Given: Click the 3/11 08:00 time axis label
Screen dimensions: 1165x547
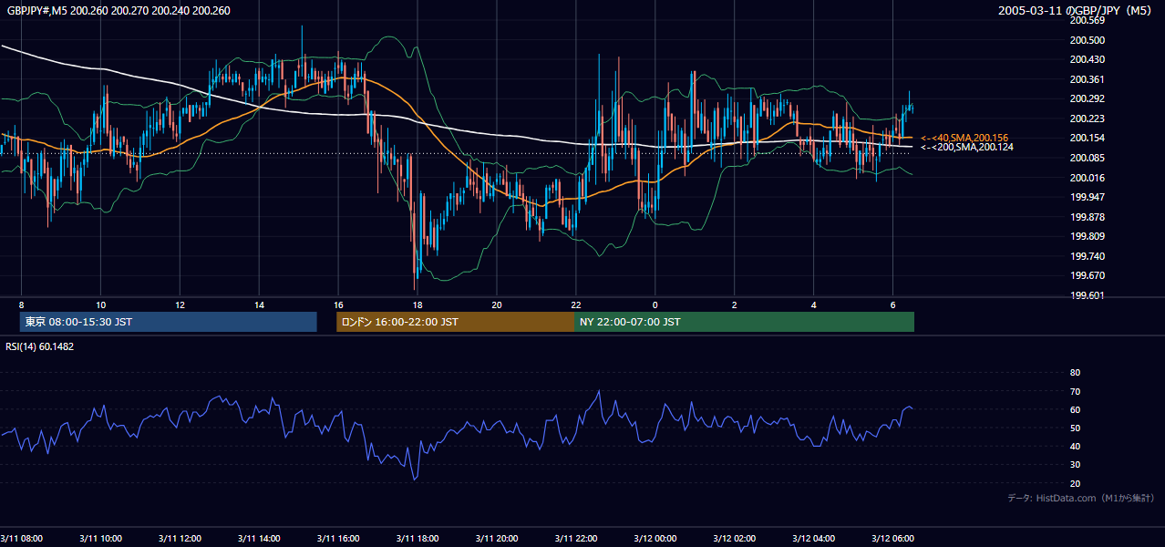Looking at the screenshot, I should click(21, 538).
